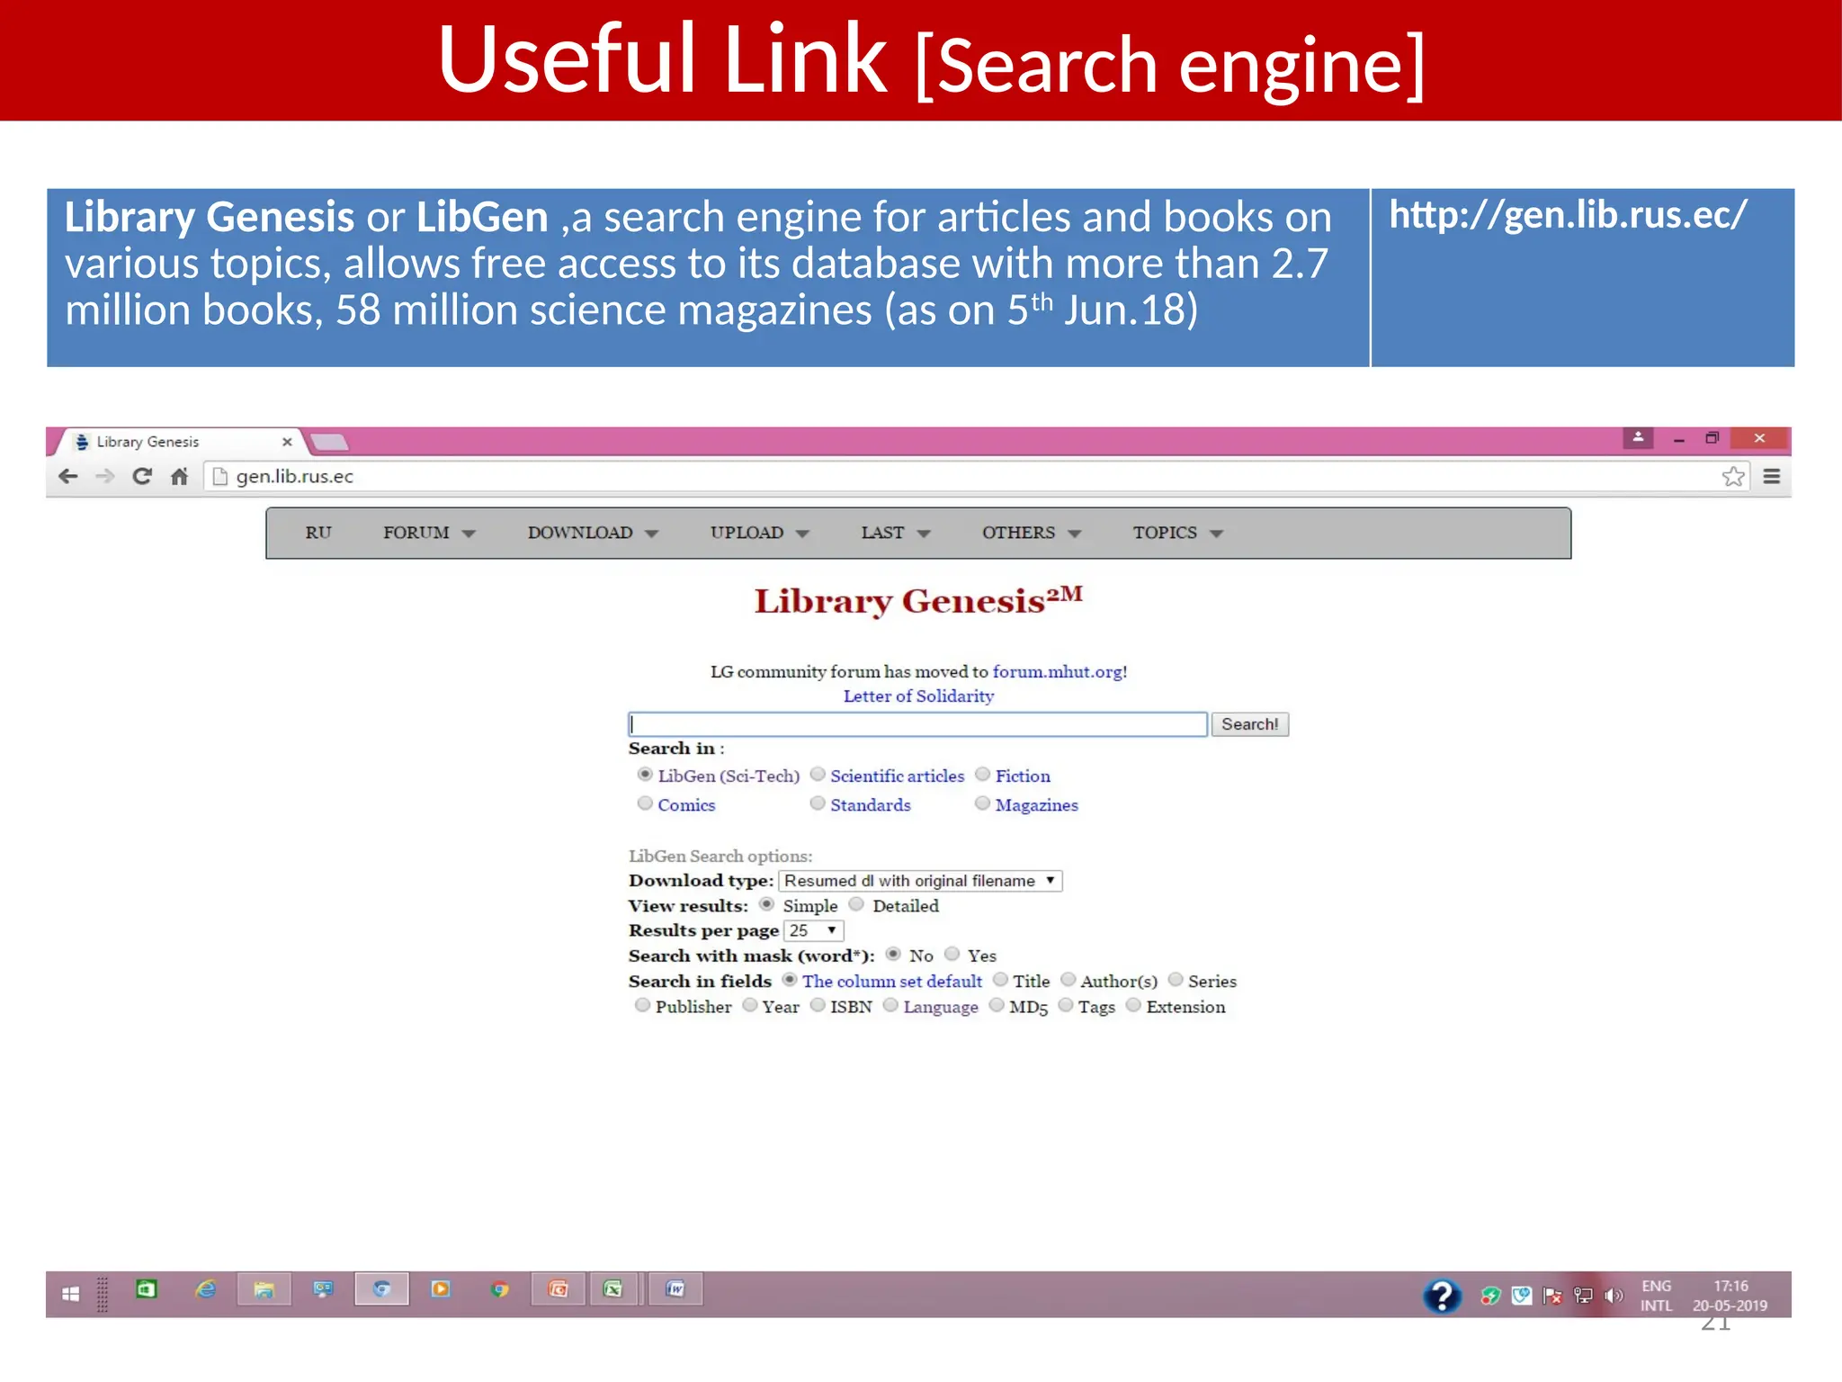Select Scientific articles radio button
Screen dimensions: 1842x1382
click(818, 775)
